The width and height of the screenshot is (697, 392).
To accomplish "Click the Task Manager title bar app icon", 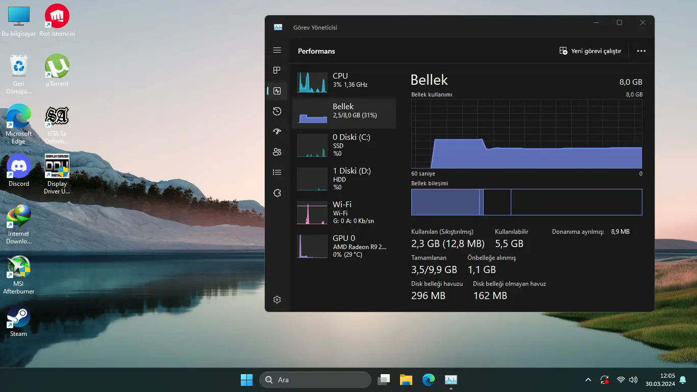I will (x=278, y=27).
